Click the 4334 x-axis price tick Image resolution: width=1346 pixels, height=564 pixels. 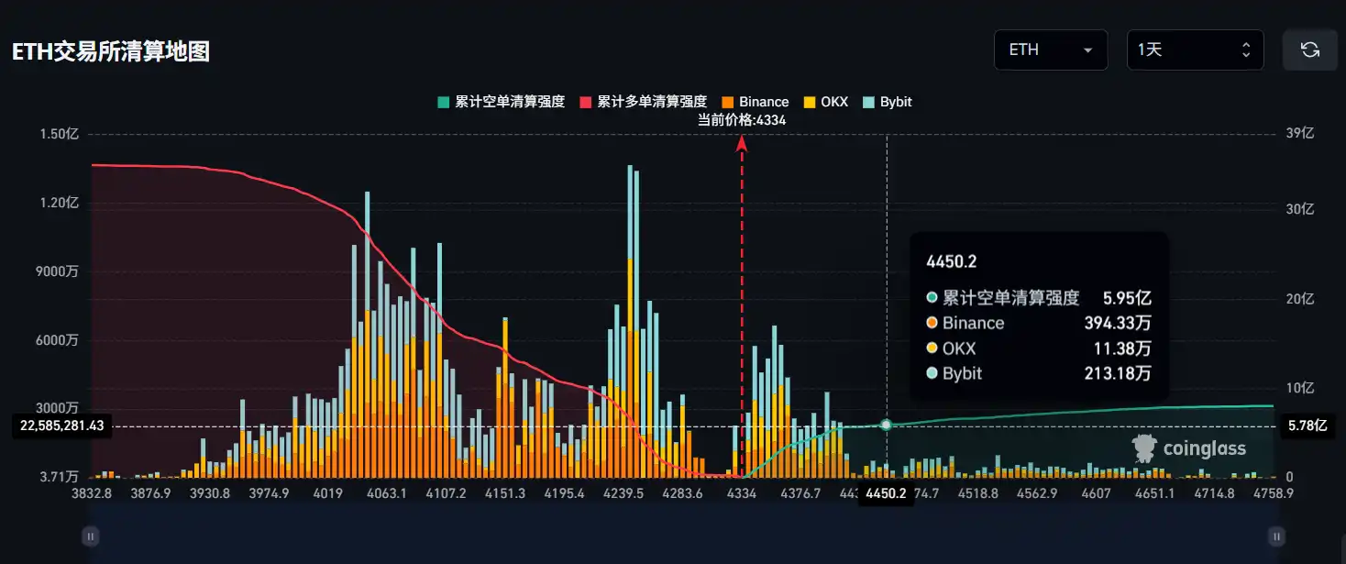[741, 493]
